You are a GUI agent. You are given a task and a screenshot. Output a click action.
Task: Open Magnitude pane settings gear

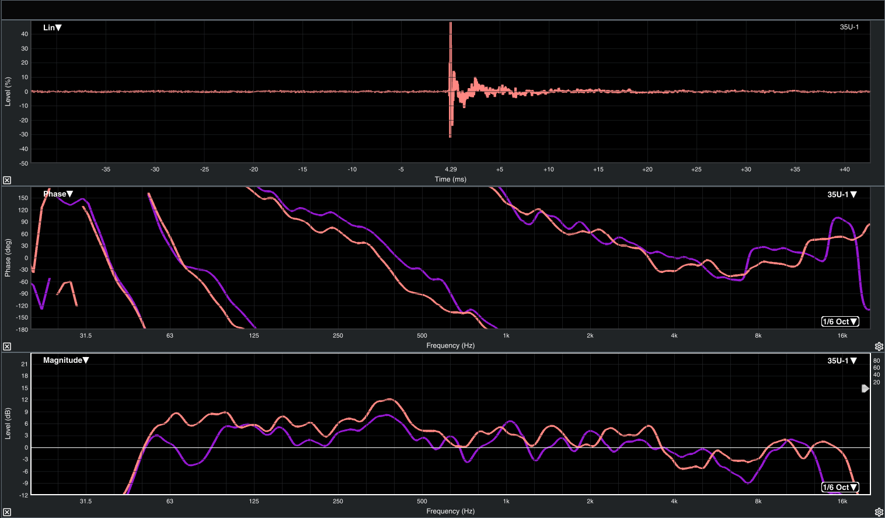point(879,512)
